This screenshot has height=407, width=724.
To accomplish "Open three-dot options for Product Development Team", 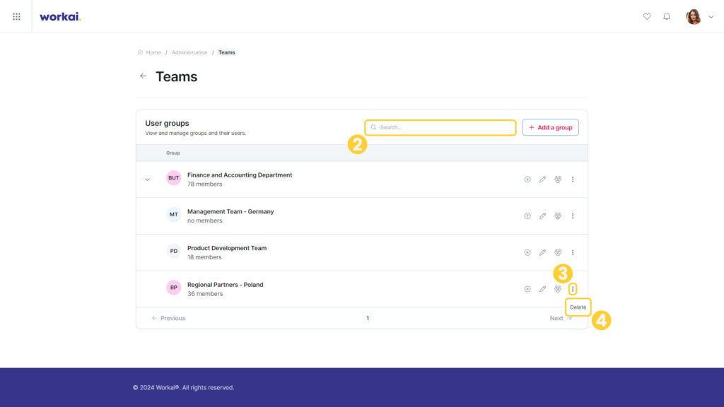I will [573, 252].
